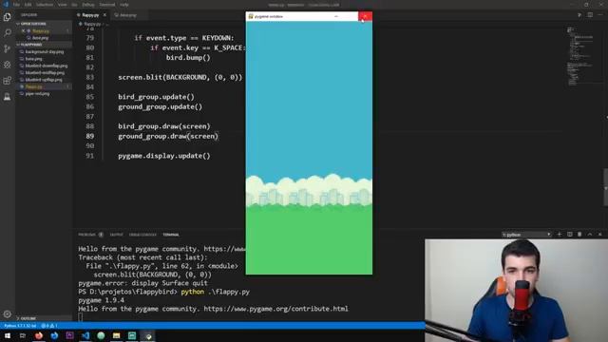This screenshot has width=608, height=342.
Task: Open the Selection menu
Action: [45, 5]
